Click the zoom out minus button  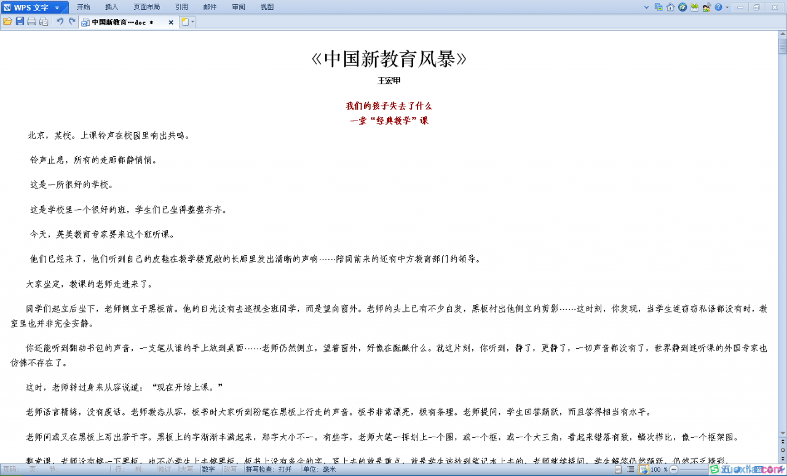[674, 469]
